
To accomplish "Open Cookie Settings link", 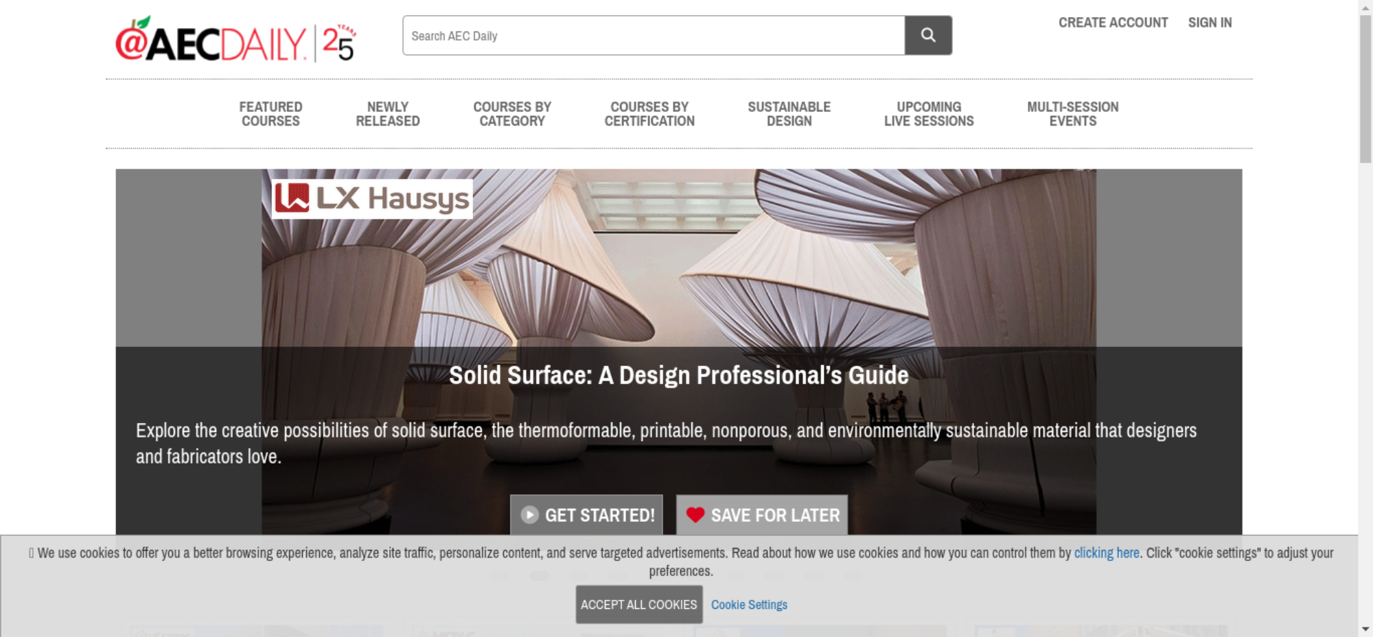I will pyautogui.click(x=749, y=605).
